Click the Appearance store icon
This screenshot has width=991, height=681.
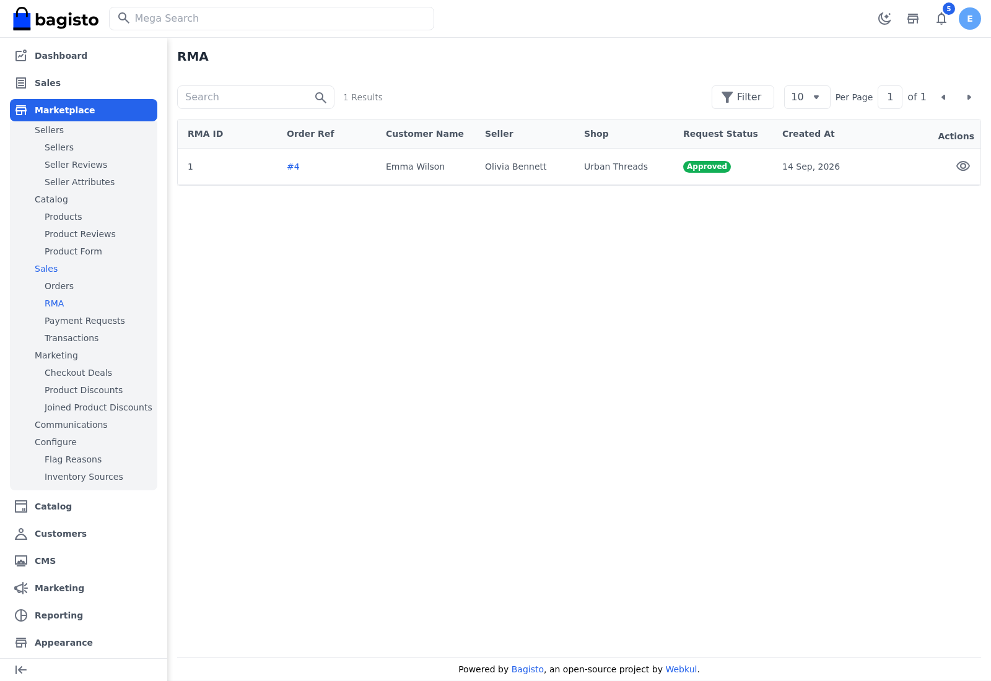point(21,643)
